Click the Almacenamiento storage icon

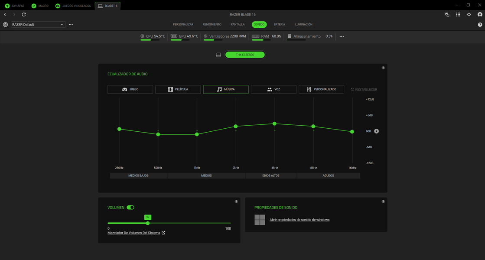coord(290,36)
